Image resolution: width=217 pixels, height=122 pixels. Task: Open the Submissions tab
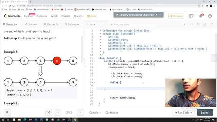pyautogui.click(x=73, y=24)
